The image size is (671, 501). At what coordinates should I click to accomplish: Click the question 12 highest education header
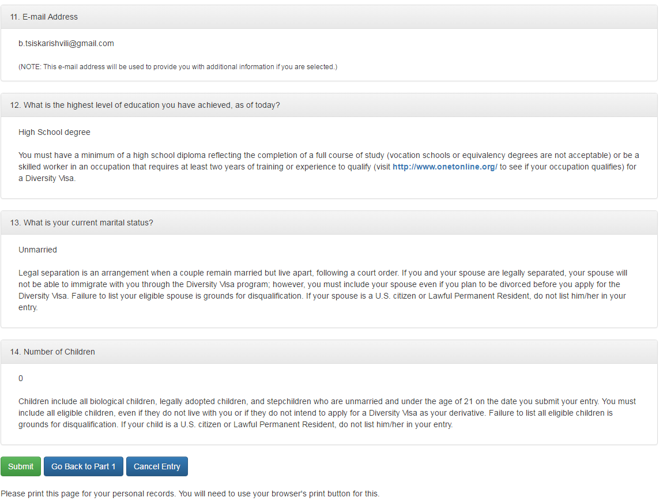pos(145,105)
